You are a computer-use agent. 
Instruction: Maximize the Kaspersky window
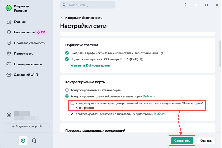click(206, 5)
